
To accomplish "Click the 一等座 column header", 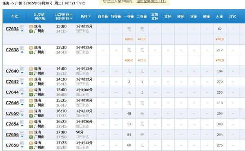I will pos(129,16).
